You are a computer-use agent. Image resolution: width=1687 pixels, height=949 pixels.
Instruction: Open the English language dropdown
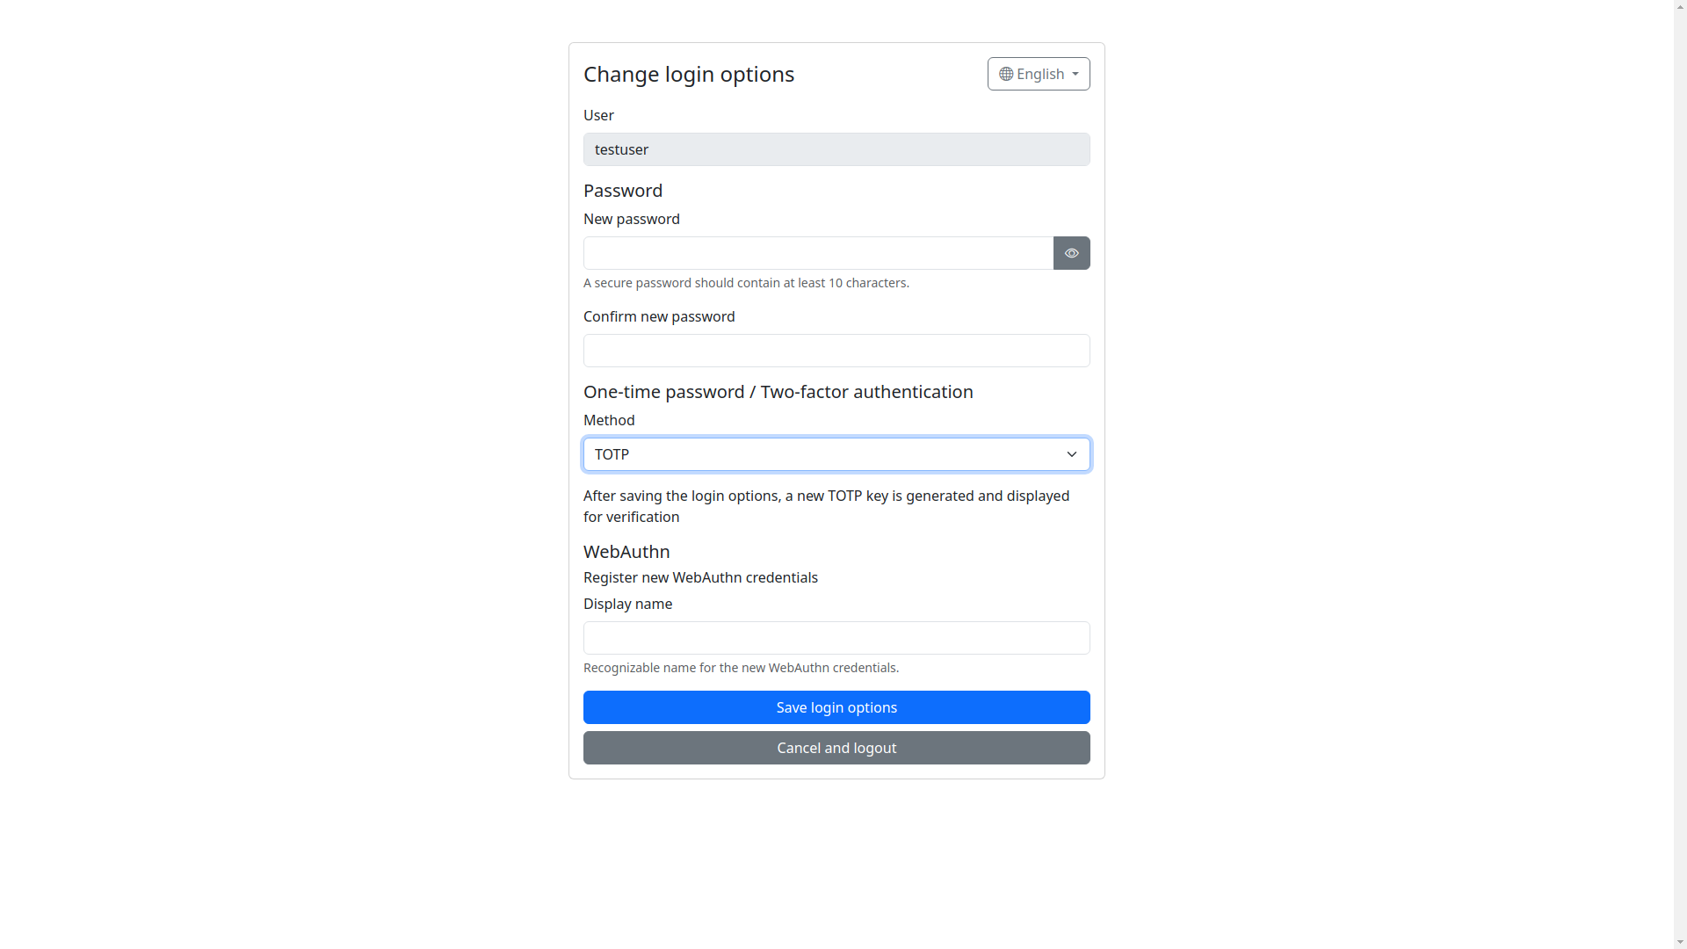pos(1039,74)
